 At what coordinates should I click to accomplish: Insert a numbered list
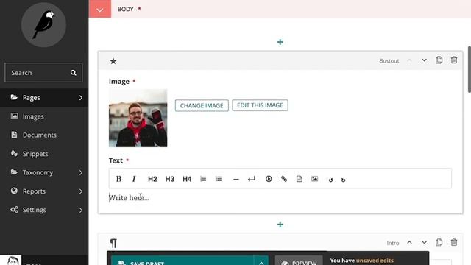(203, 179)
